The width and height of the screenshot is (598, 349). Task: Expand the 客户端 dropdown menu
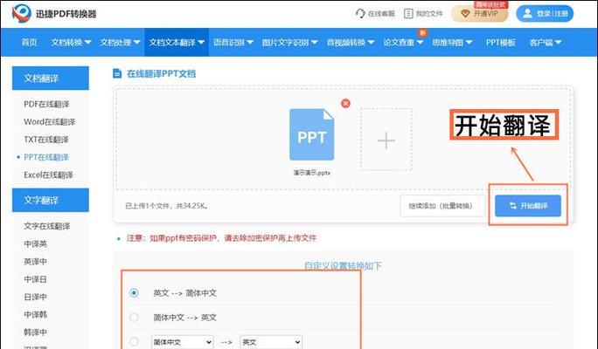tap(546, 42)
